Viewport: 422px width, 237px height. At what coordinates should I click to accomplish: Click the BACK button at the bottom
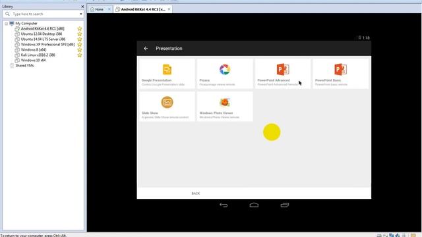(x=196, y=194)
